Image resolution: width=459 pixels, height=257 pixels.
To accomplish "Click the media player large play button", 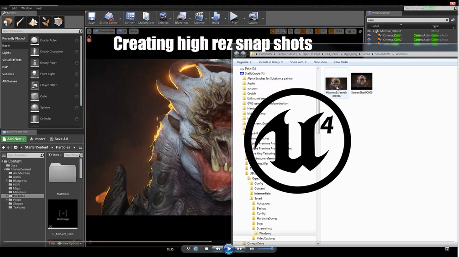I will (229, 249).
